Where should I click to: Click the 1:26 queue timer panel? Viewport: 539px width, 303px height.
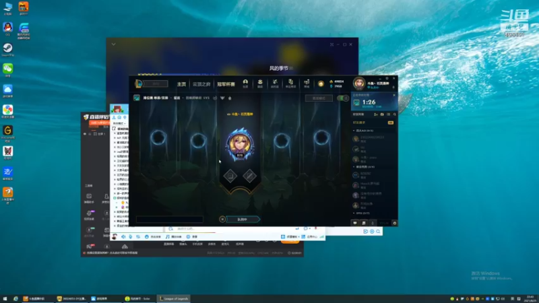click(x=374, y=102)
